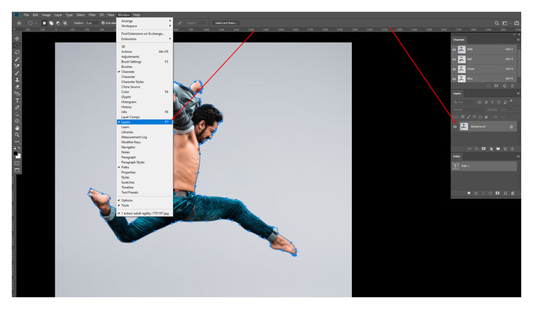Expand the Extensions submenu
This screenshot has height=309, width=533.
pyautogui.click(x=145, y=39)
